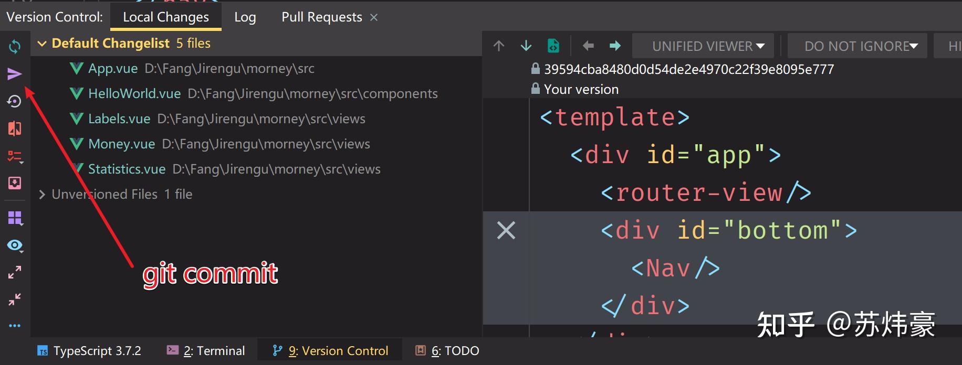Open the Group By icon menu
This screenshot has height=365, width=962.
pyautogui.click(x=15, y=218)
